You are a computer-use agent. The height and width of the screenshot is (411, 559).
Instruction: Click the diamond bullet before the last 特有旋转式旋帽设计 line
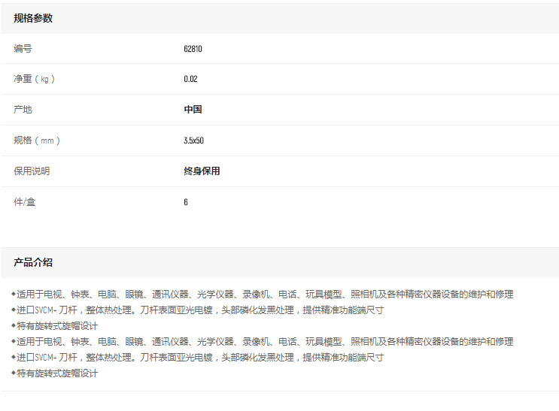point(14,373)
